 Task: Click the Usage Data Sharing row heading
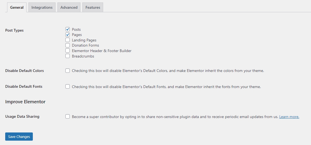[22, 116]
